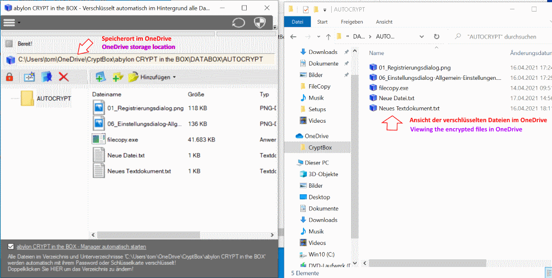Select 01_Registrierungsdialog.png in abylon file list

tap(146, 108)
